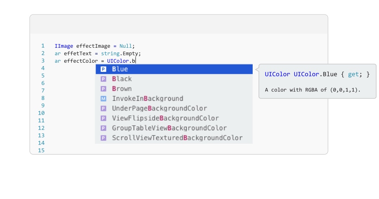Screen dimensions: 379x199
Task: Click the property icon beside Blue
Action: (x=103, y=69)
